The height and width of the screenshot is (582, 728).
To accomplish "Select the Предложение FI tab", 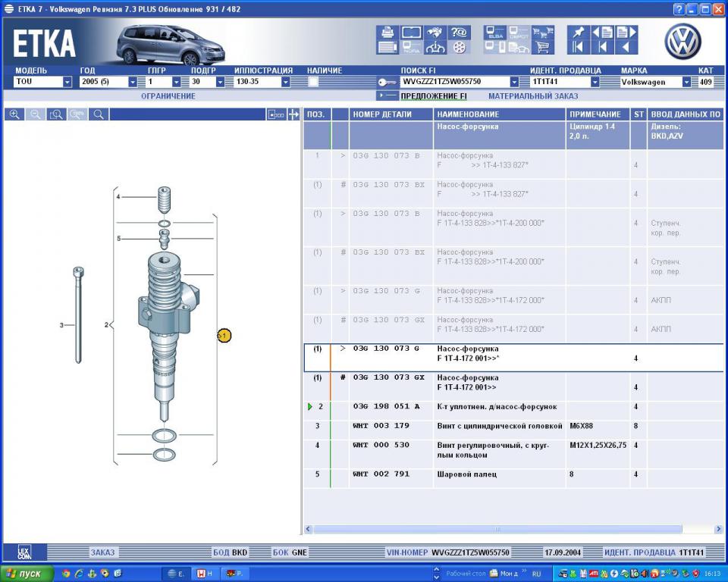I will click(434, 96).
